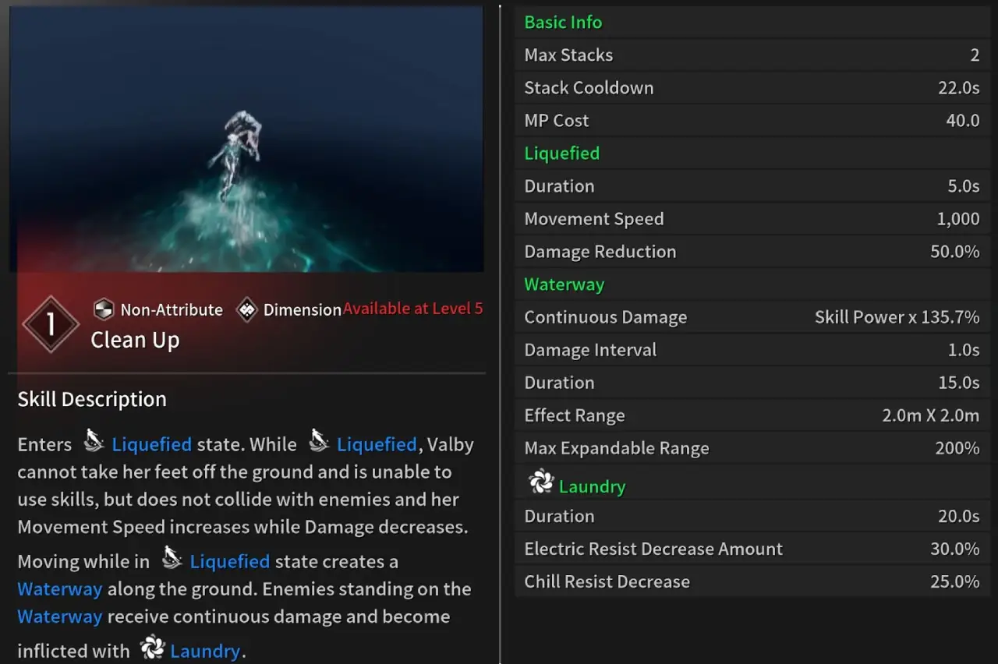Click the Laundry icon in skill description
This screenshot has width=998, height=664.
(152, 648)
